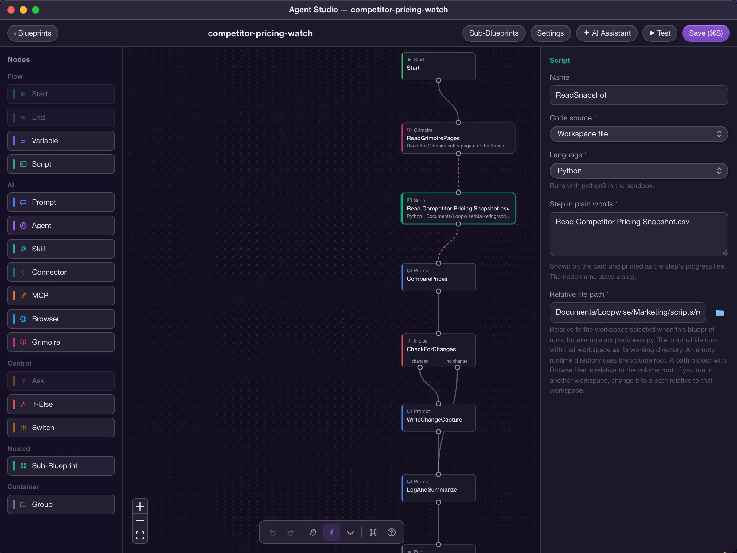The width and height of the screenshot is (737, 553).
Task: Choose the Switch node in palette
Action: click(x=61, y=427)
